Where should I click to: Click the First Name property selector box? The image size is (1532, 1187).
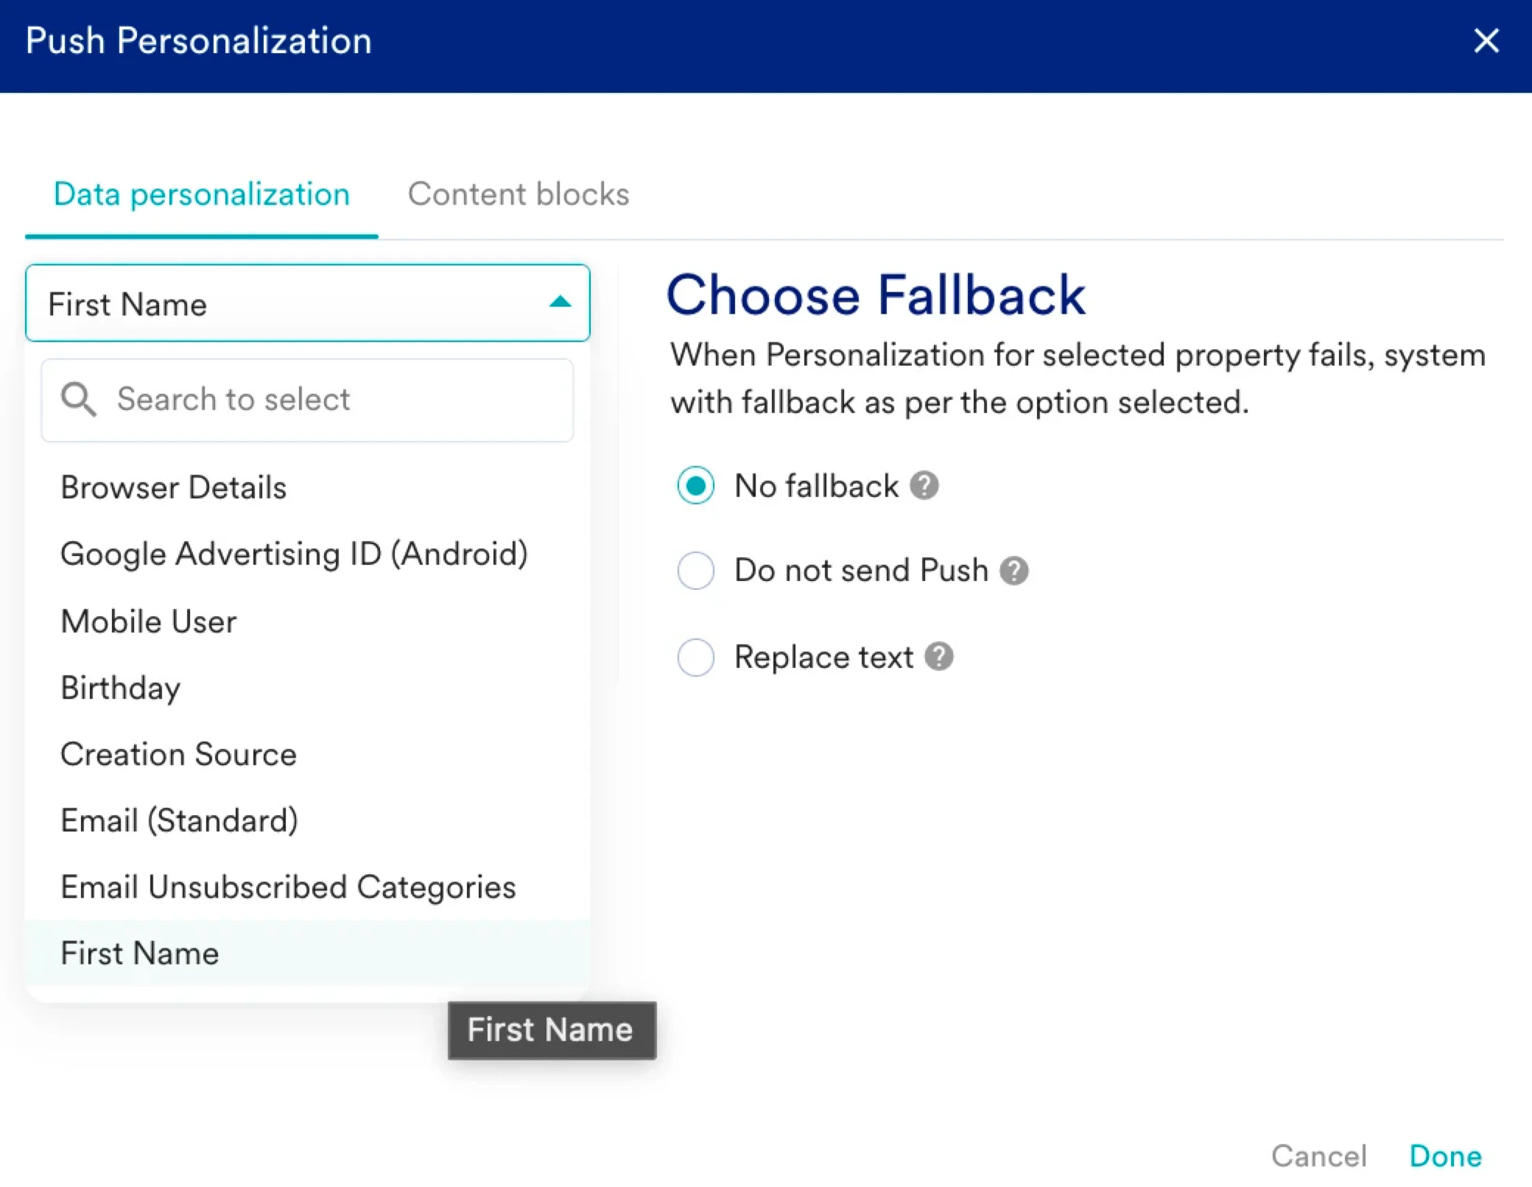click(x=295, y=303)
